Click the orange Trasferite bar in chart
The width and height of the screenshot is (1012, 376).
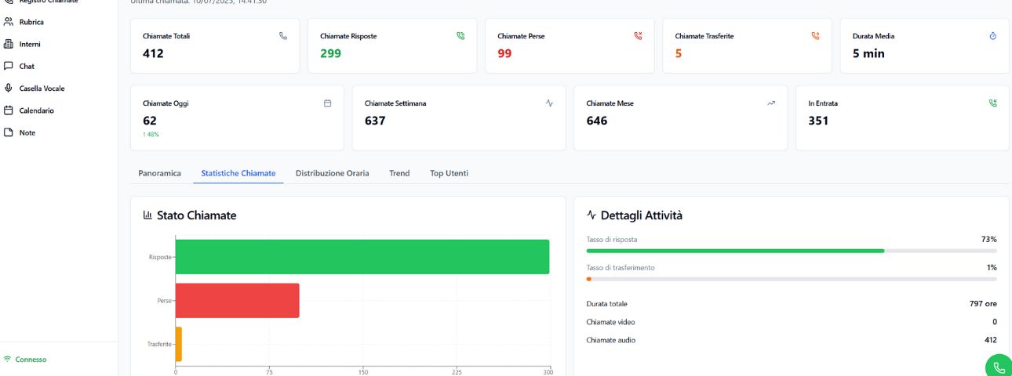coord(179,344)
